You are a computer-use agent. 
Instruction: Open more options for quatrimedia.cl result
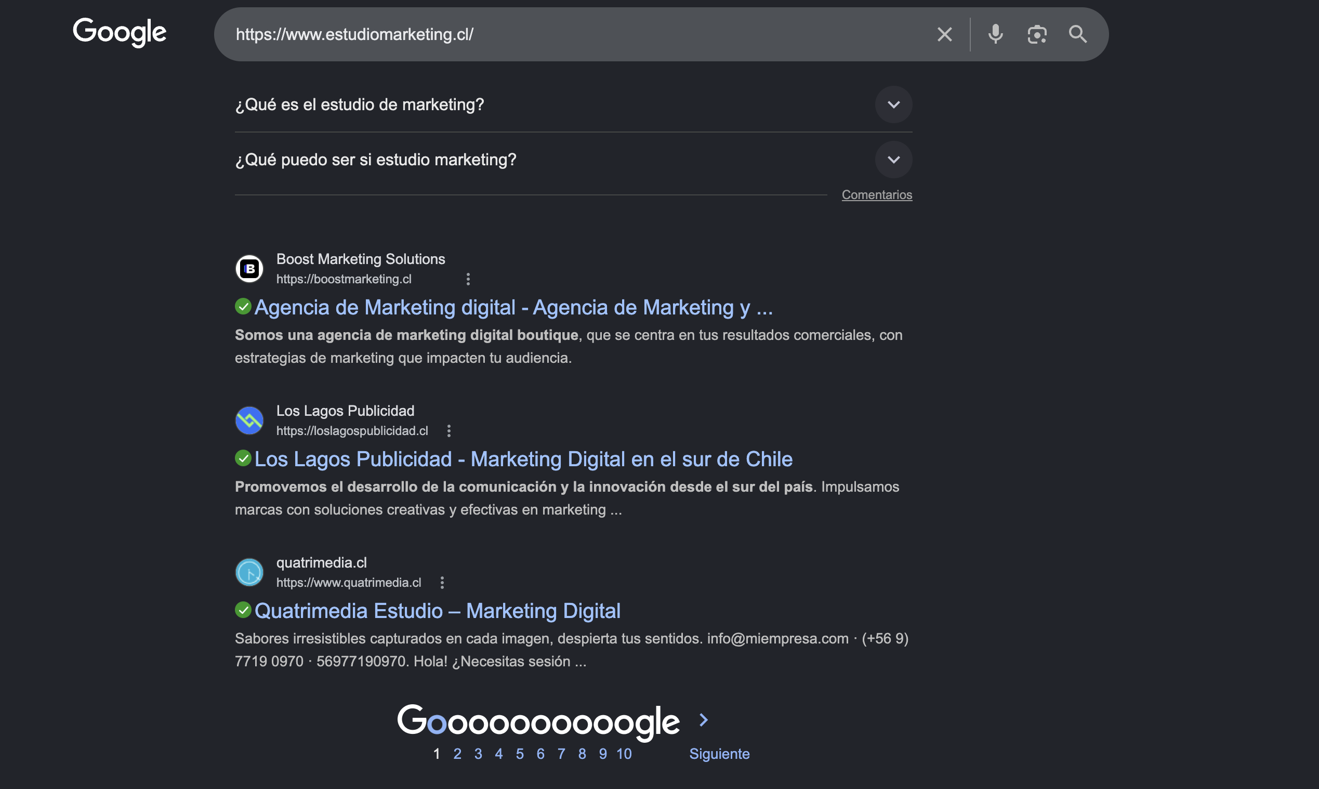point(442,583)
